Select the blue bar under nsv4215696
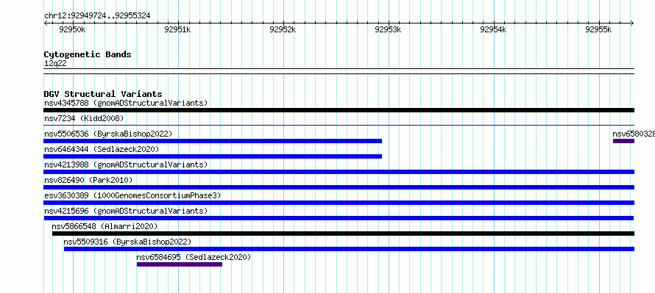This screenshot has width=655, height=293. 339,218
